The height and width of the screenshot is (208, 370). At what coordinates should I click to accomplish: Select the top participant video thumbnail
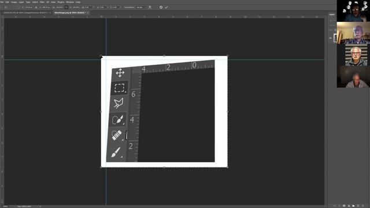pyautogui.click(x=353, y=11)
